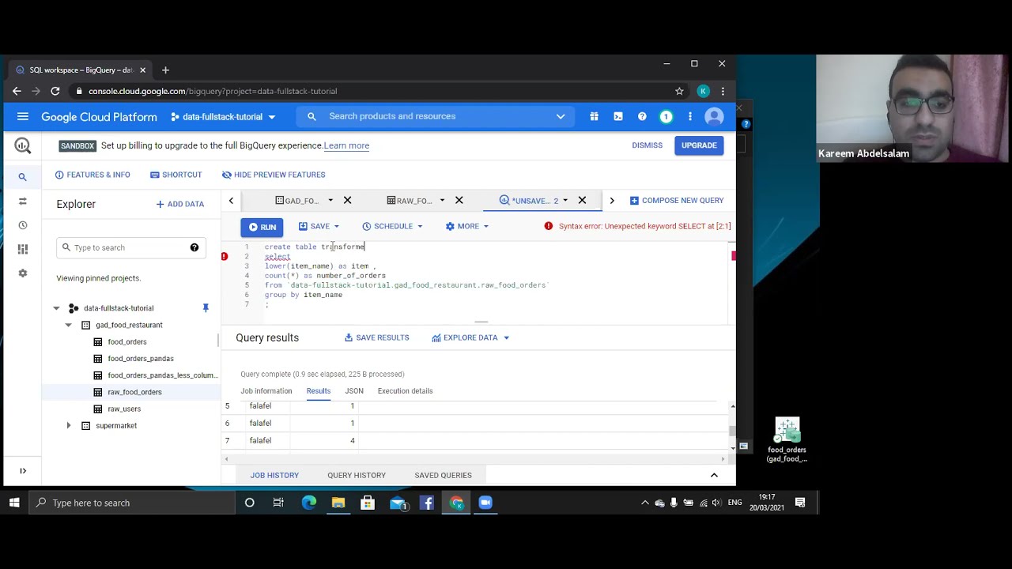This screenshot has width=1012, height=569.
Task: Open Zoom app in Windows taskbar
Action: point(485,503)
